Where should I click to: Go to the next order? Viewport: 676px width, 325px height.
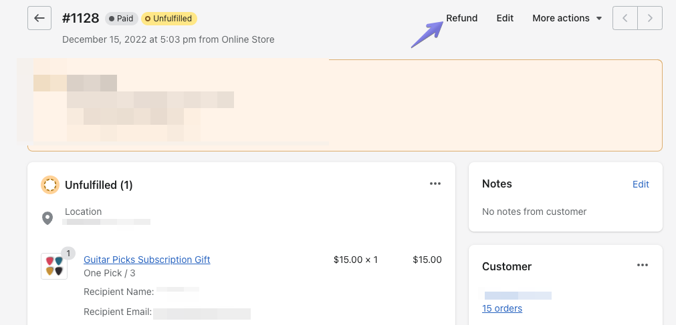[x=649, y=18]
